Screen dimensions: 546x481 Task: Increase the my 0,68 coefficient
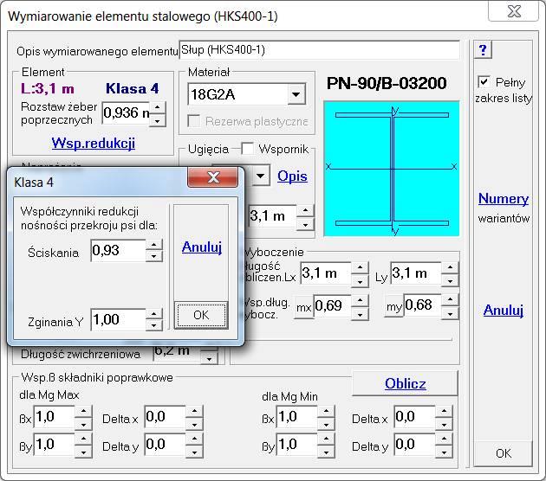tap(451, 299)
